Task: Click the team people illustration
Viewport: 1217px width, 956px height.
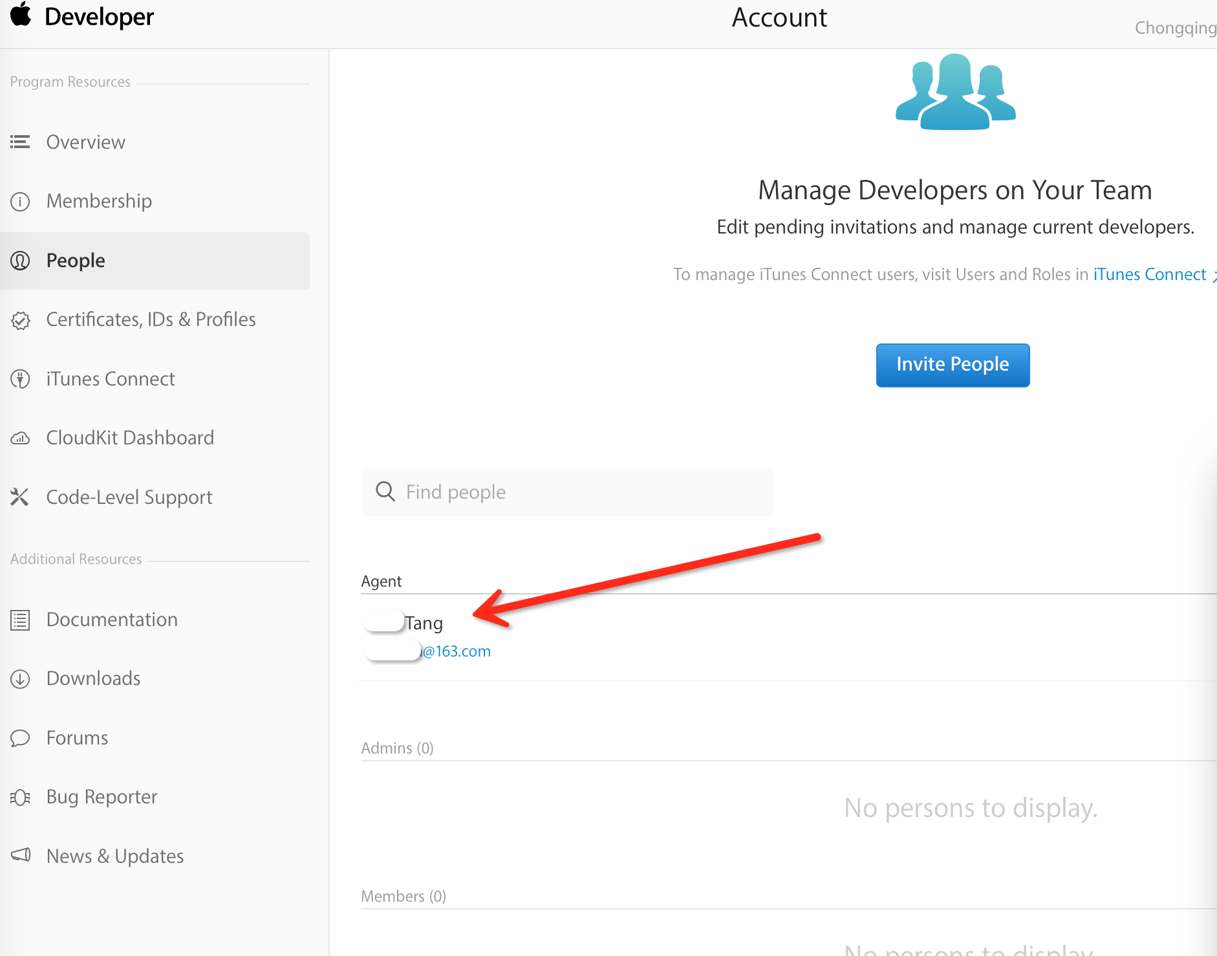Action: (956, 92)
